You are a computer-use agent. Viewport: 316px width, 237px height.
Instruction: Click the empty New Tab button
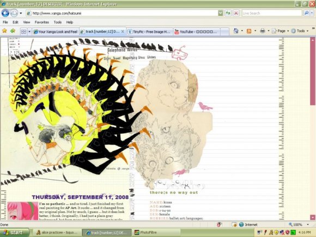224,32
